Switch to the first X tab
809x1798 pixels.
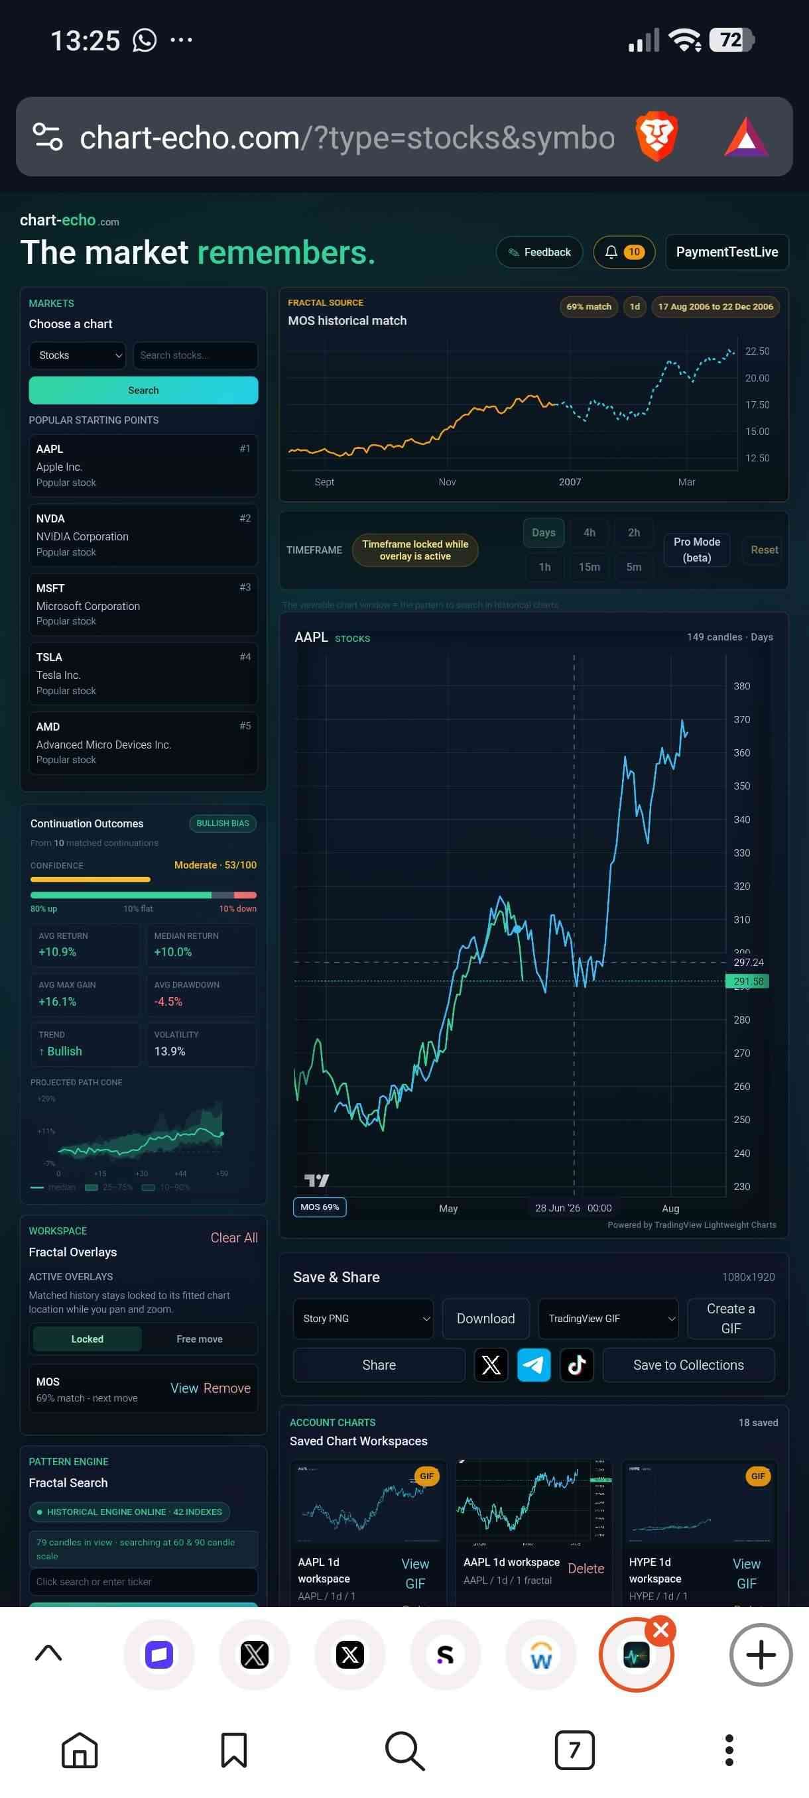point(254,1654)
